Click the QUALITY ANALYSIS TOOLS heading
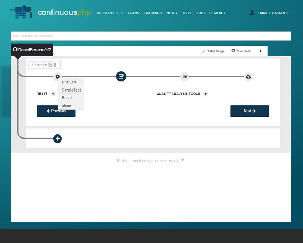 click(178, 94)
